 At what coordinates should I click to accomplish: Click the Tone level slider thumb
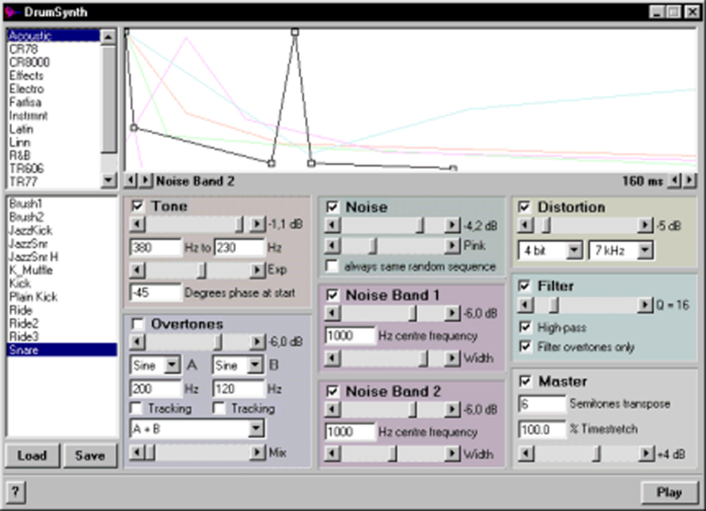[x=239, y=224]
